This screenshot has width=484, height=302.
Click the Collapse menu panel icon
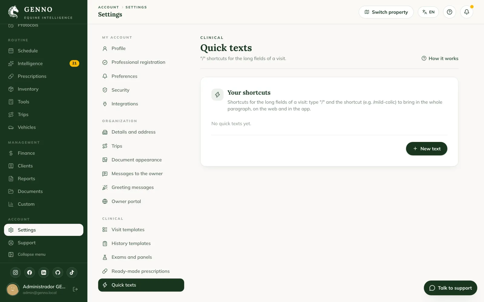(x=11, y=255)
